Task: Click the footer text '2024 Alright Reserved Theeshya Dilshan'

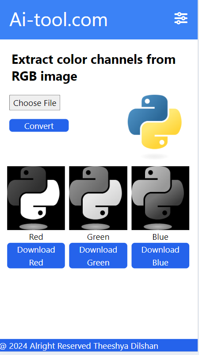Action: 84,346
